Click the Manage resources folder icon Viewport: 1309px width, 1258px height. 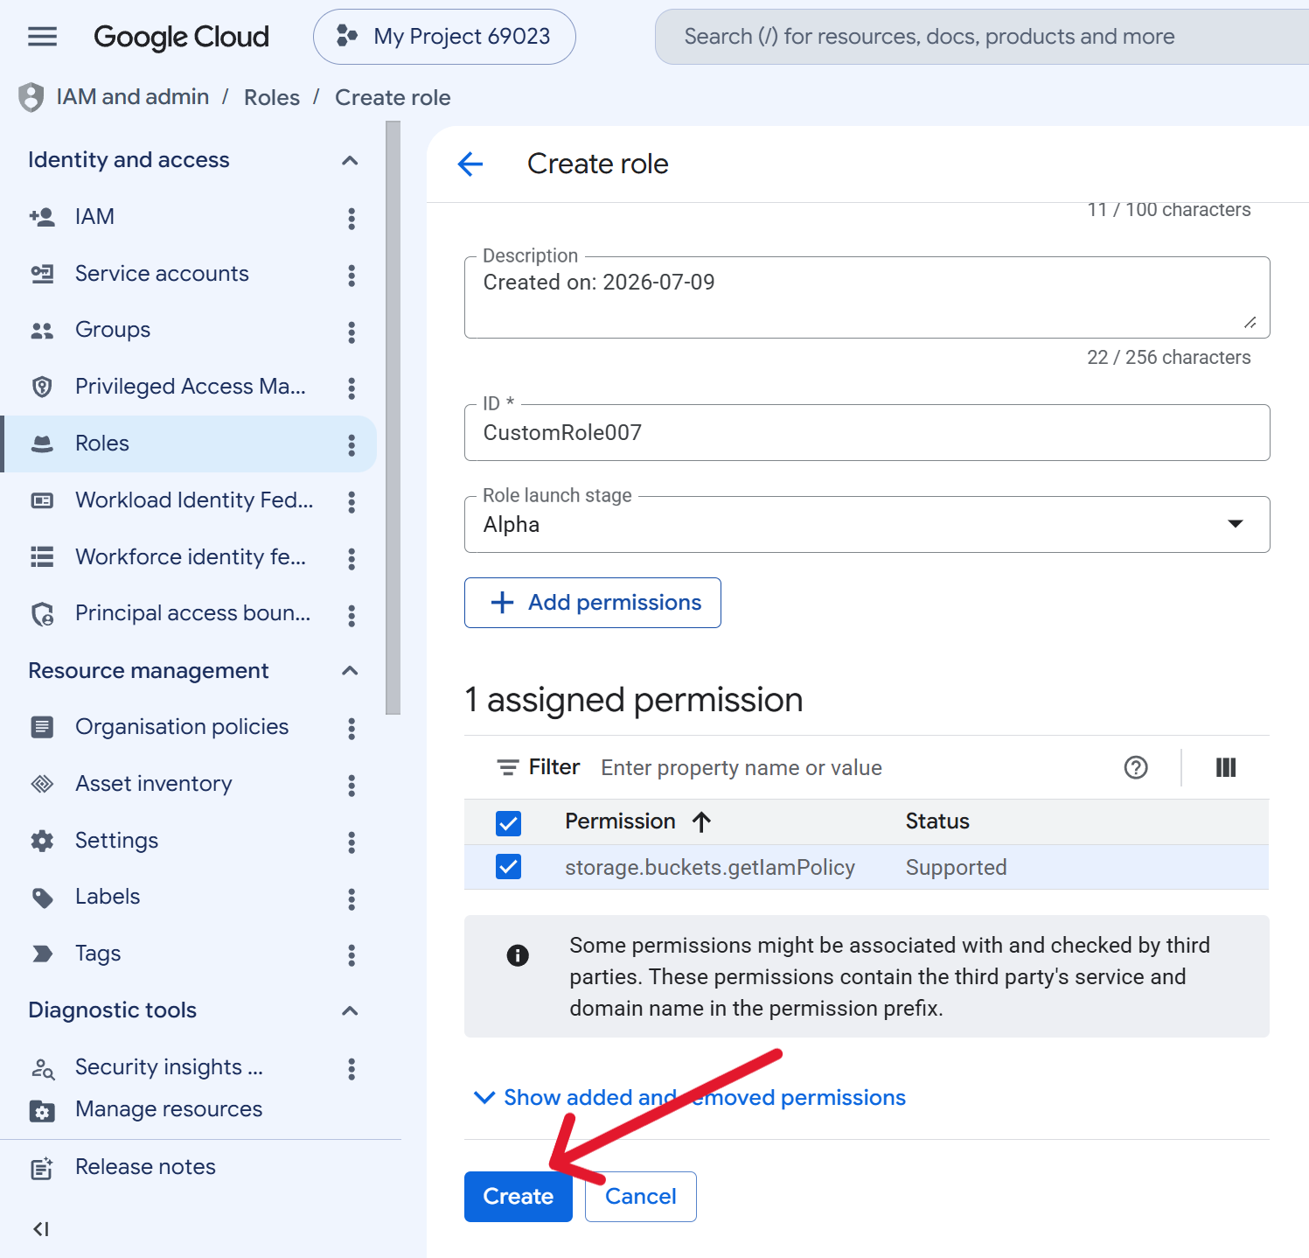42,1110
